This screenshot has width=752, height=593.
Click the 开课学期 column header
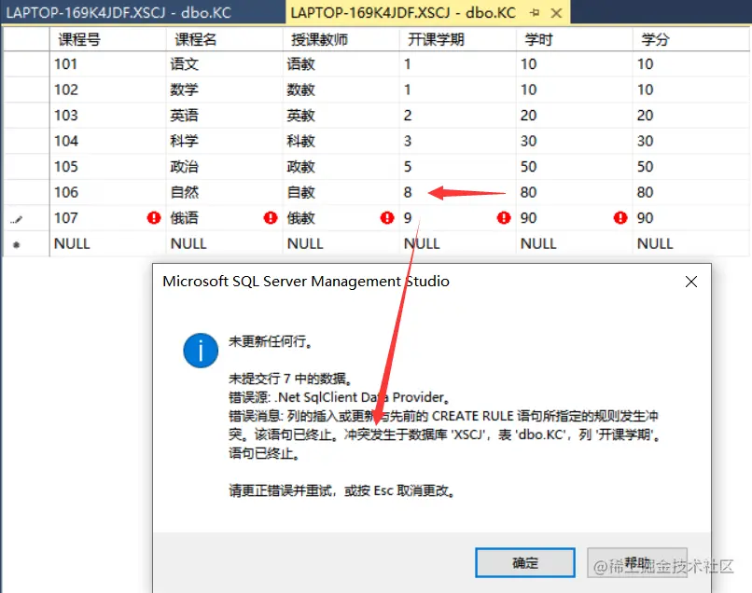point(457,39)
